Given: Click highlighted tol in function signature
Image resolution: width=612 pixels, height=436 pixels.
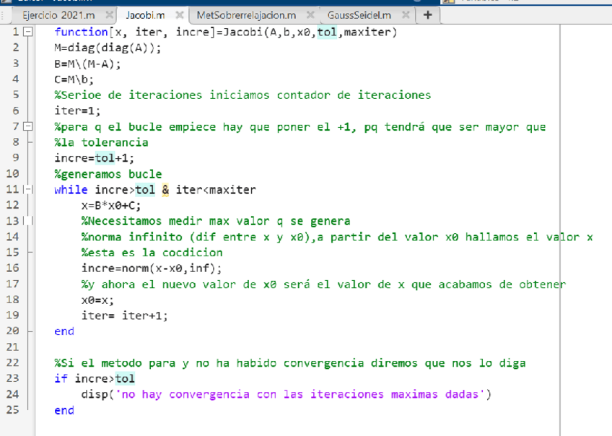Looking at the screenshot, I should point(327,32).
